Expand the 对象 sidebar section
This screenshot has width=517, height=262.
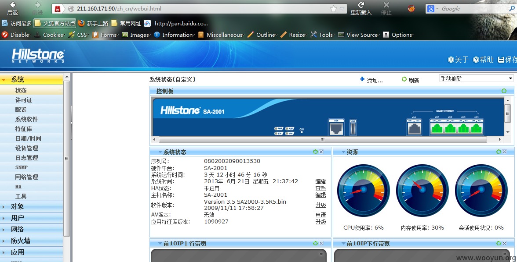31,206
